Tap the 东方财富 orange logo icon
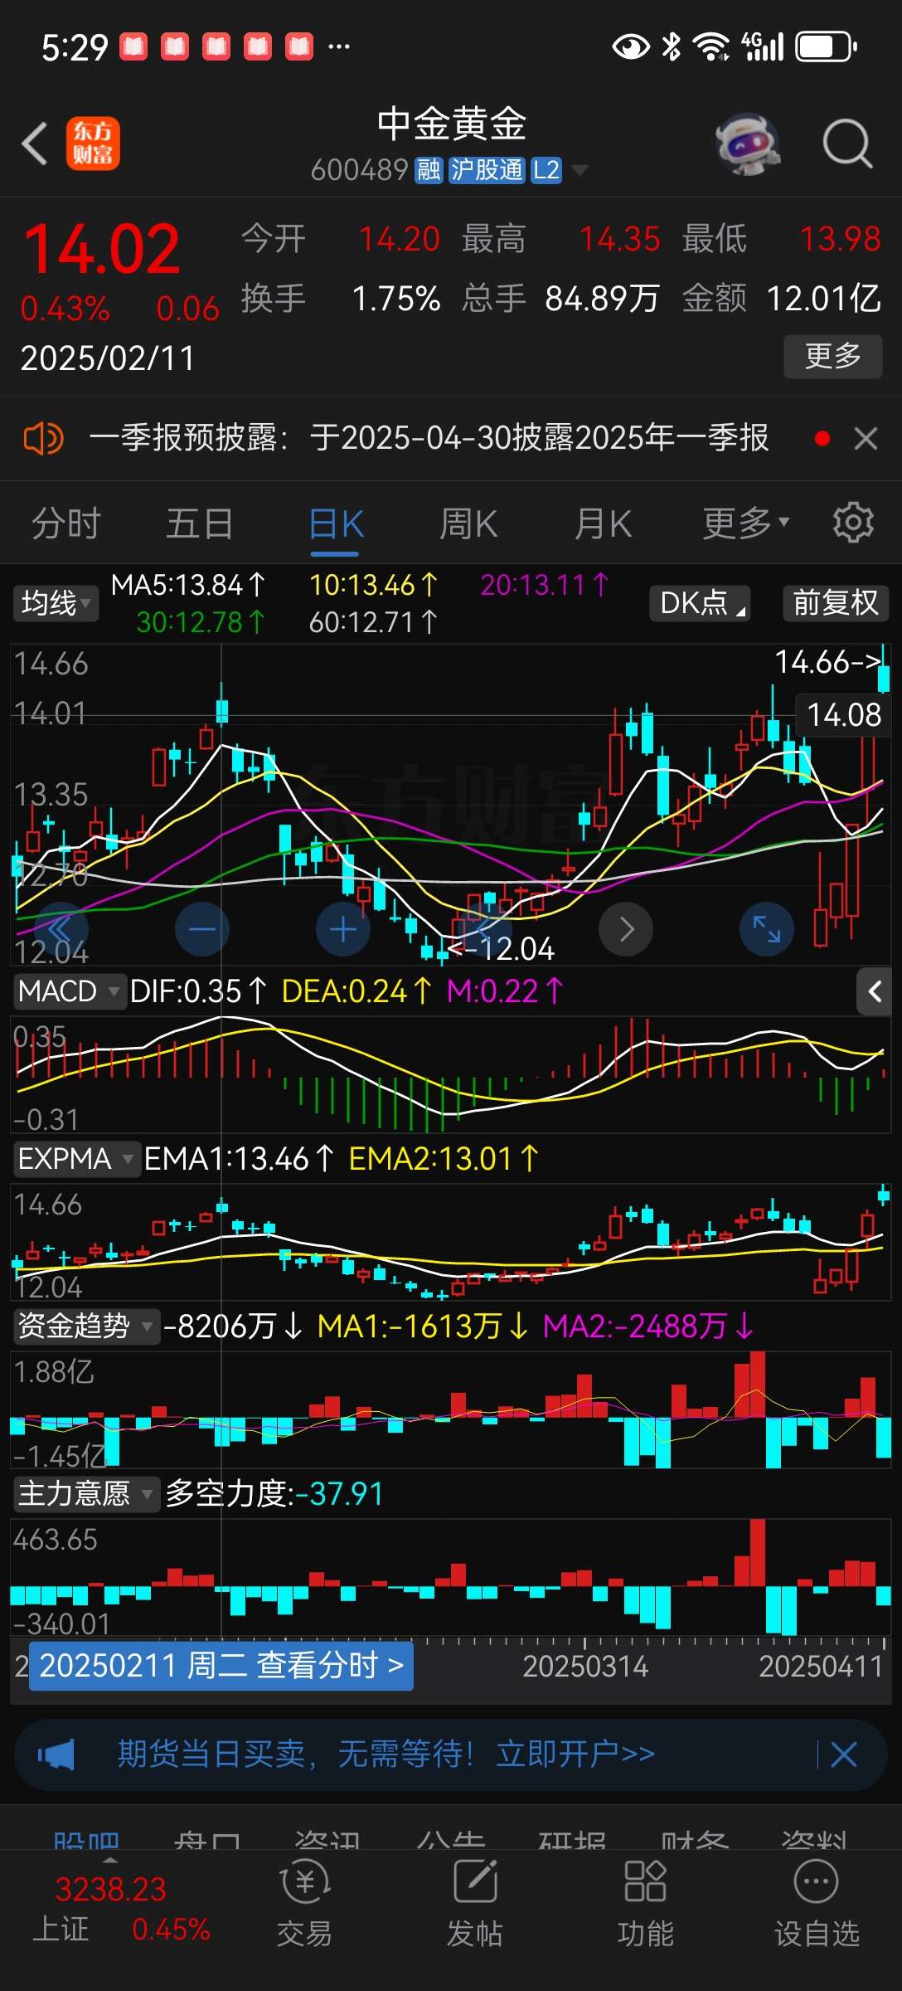This screenshot has width=902, height=1991. tap(93, 144)
